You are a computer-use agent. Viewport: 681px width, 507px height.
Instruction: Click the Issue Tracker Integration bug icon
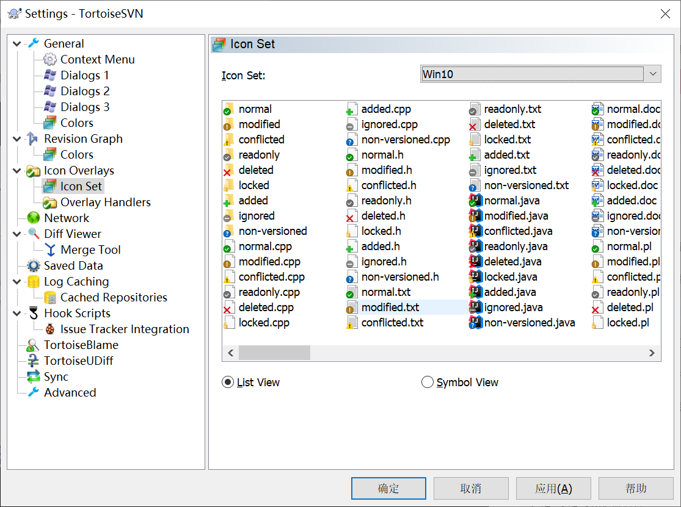(50, 329)
